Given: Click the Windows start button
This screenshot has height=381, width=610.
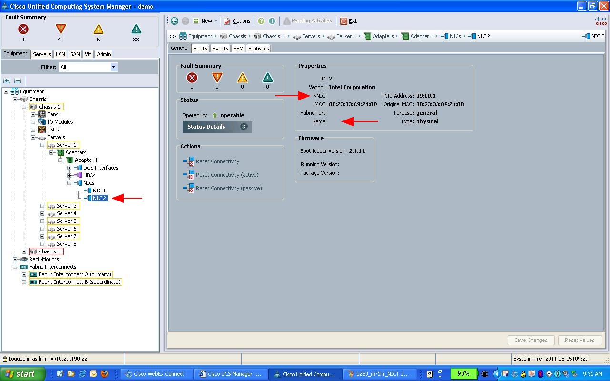Looking at the screenshot, I should (x=22, y=374).
